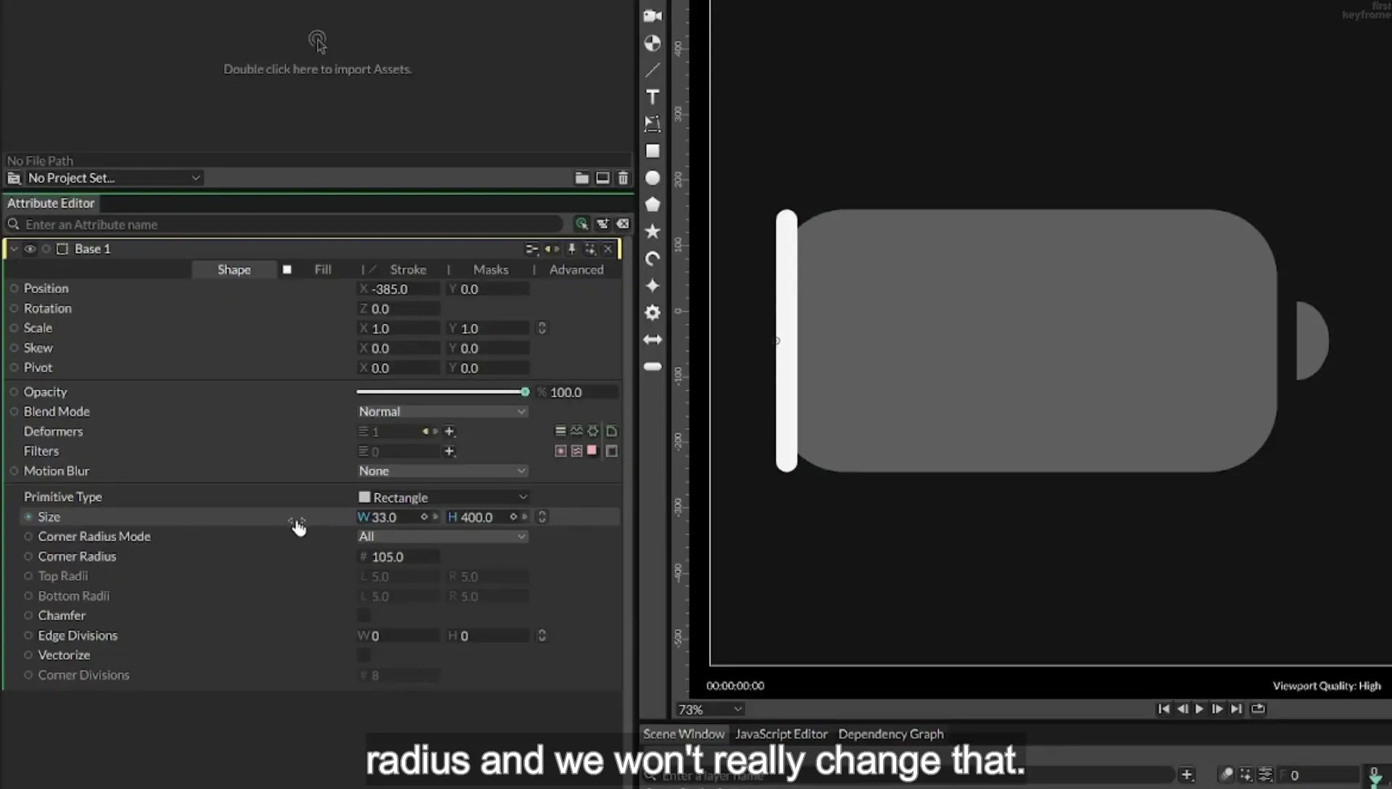1392x789 pixels.
Task: Open the JavaScript Editor tab
Action: [x=781, y=734]
